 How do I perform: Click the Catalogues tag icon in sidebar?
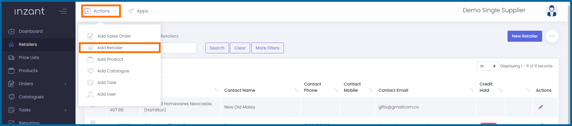pyautogui.click(x=11, y=97)
